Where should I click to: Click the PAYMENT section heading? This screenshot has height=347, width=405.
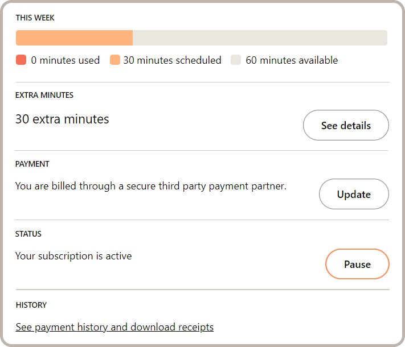pyautogui.click(x=32, y=164)
